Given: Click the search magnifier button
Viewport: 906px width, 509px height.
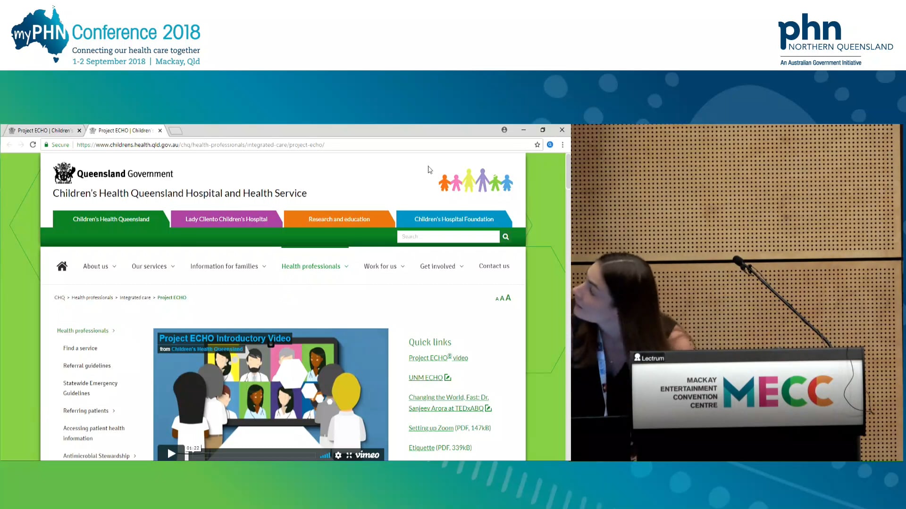Looking at the screenshot, I should pyautogui.click(x=505, y=236).
